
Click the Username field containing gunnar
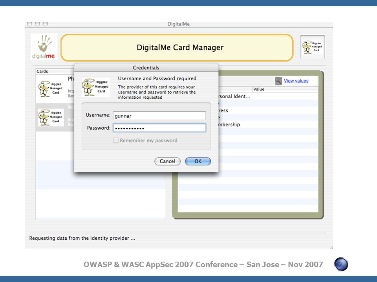(x=159, y=116)
